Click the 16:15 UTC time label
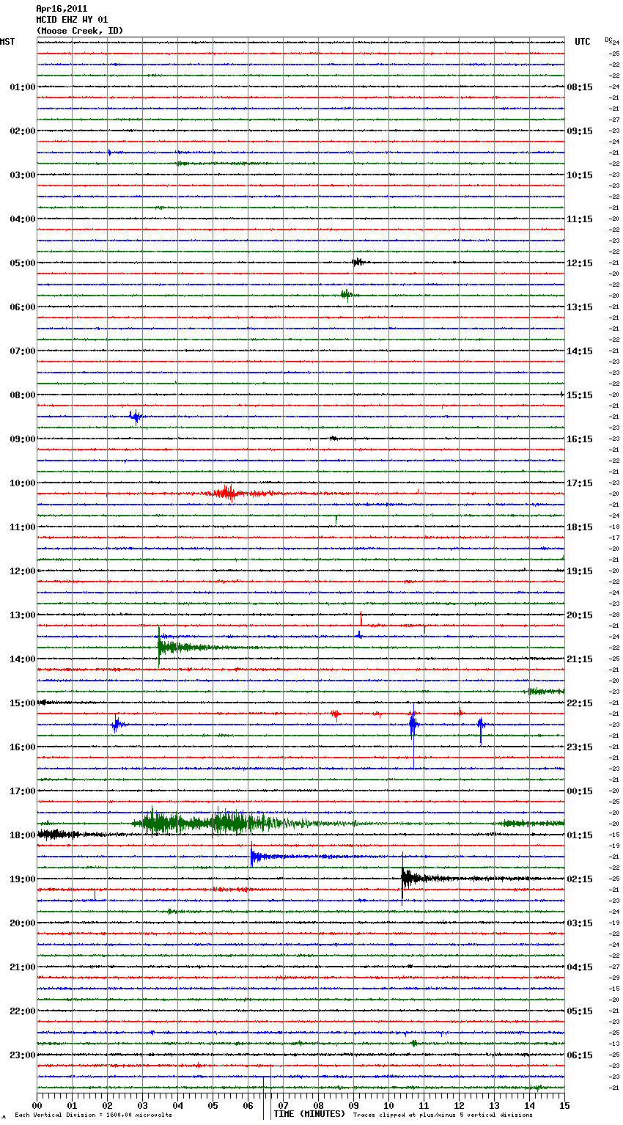623x1125 pixels. (x=580, y=439)
